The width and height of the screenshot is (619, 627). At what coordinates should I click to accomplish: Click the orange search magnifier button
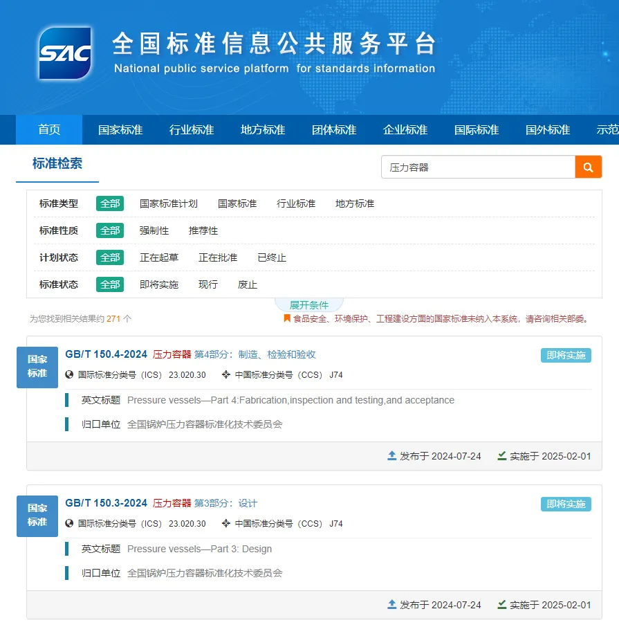pyautogui.click(x=589, y=167)
